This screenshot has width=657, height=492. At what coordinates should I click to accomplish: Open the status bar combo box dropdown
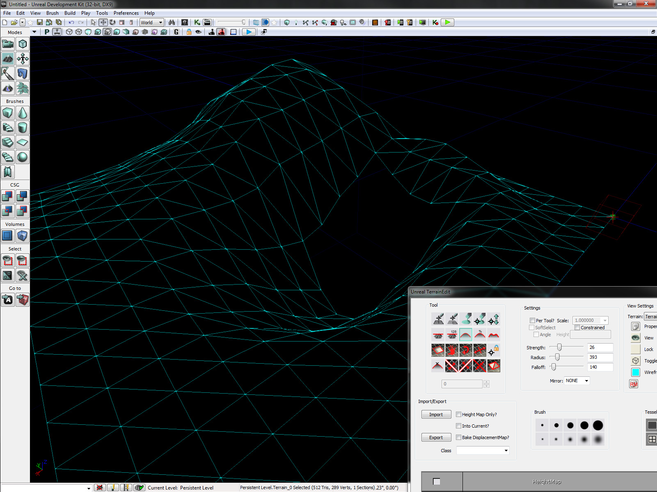pos(88,488)
